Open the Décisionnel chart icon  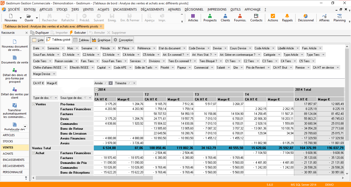click(306, 16)
